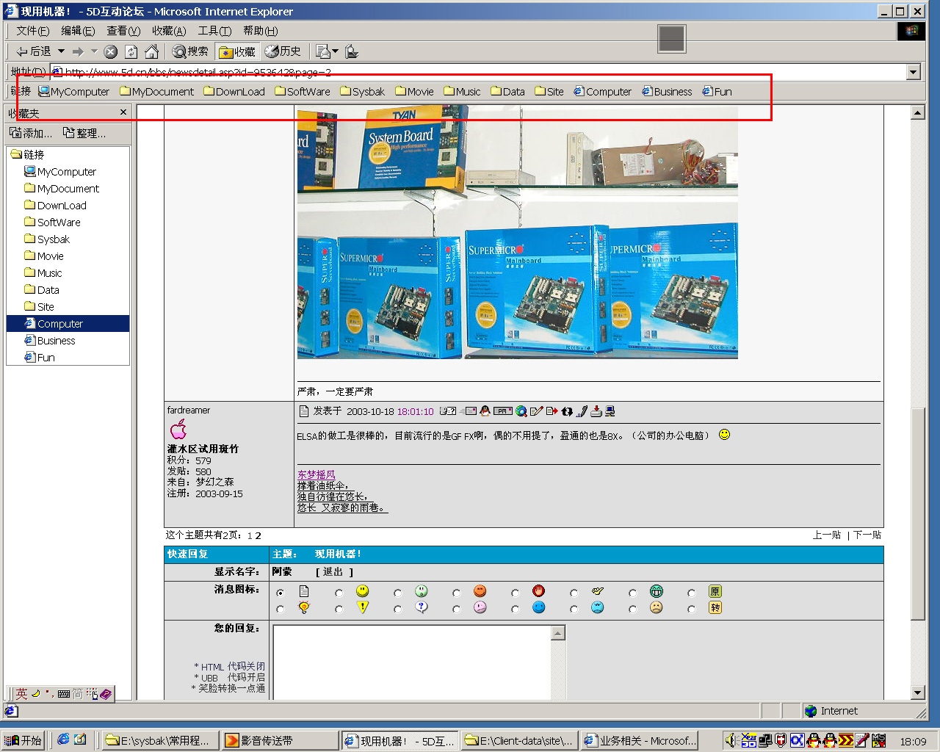
Task: Open Site folder in favorites panel
Action: point(40,307)
